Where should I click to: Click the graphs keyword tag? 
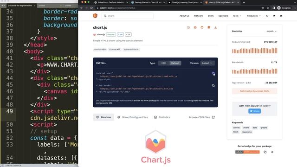point(264,128)
